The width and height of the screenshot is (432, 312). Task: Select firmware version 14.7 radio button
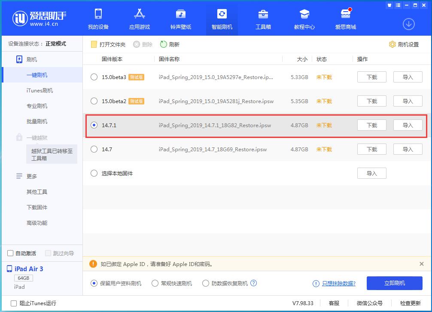[x=93, y=149]
